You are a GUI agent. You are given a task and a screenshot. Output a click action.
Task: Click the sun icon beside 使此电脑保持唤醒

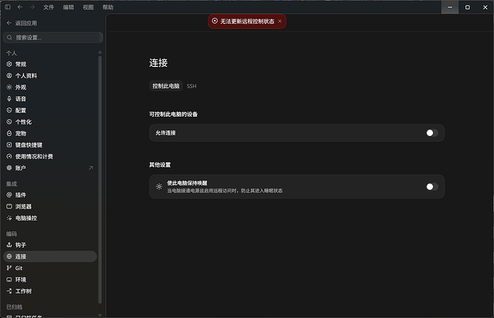(x=159, y=187)
